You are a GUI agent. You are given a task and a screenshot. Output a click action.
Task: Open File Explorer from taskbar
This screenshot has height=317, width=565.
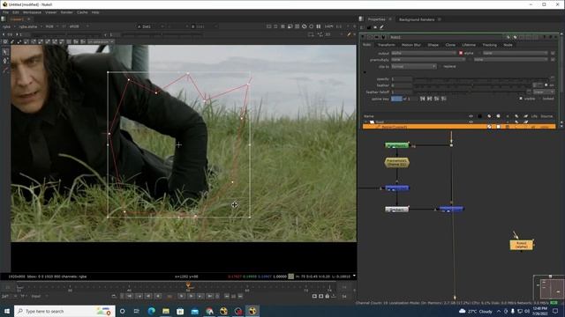pyautogui.click(x=166, y=311)
